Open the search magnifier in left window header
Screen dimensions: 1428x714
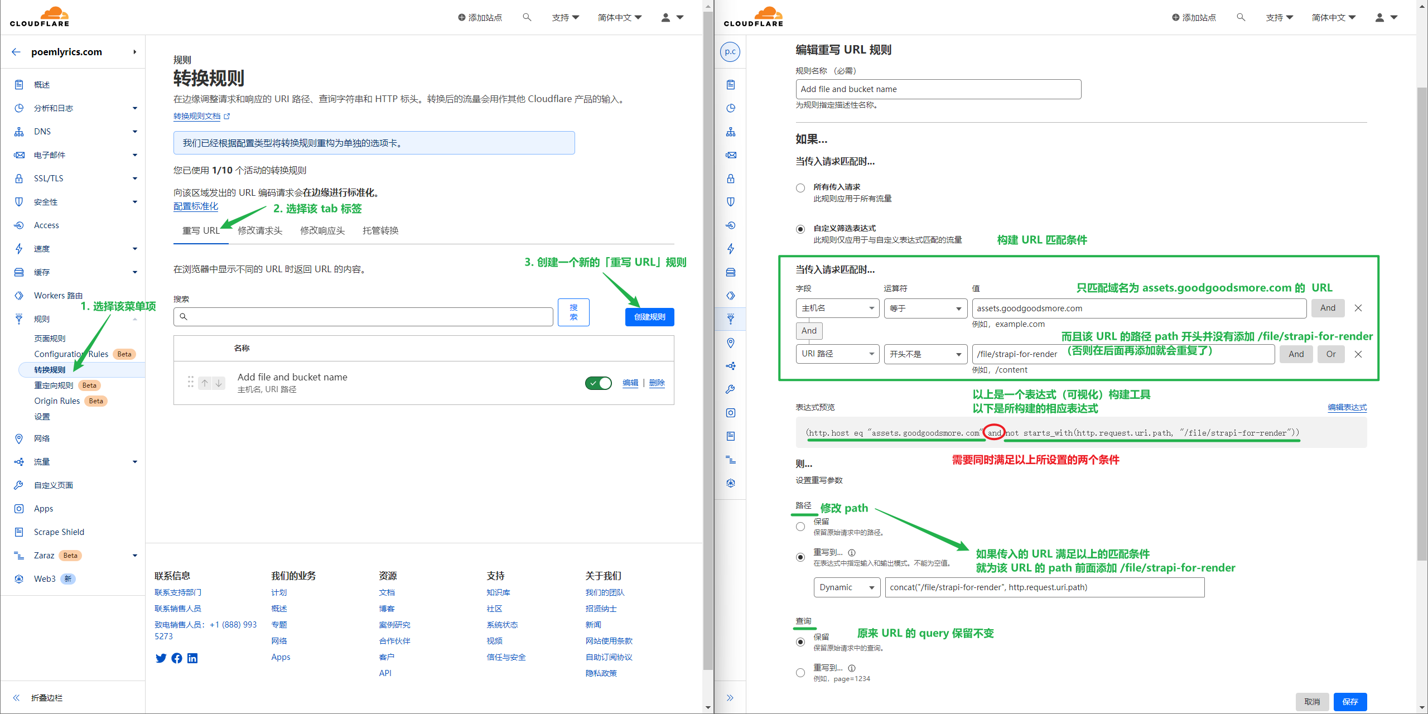tap(527, 17)
